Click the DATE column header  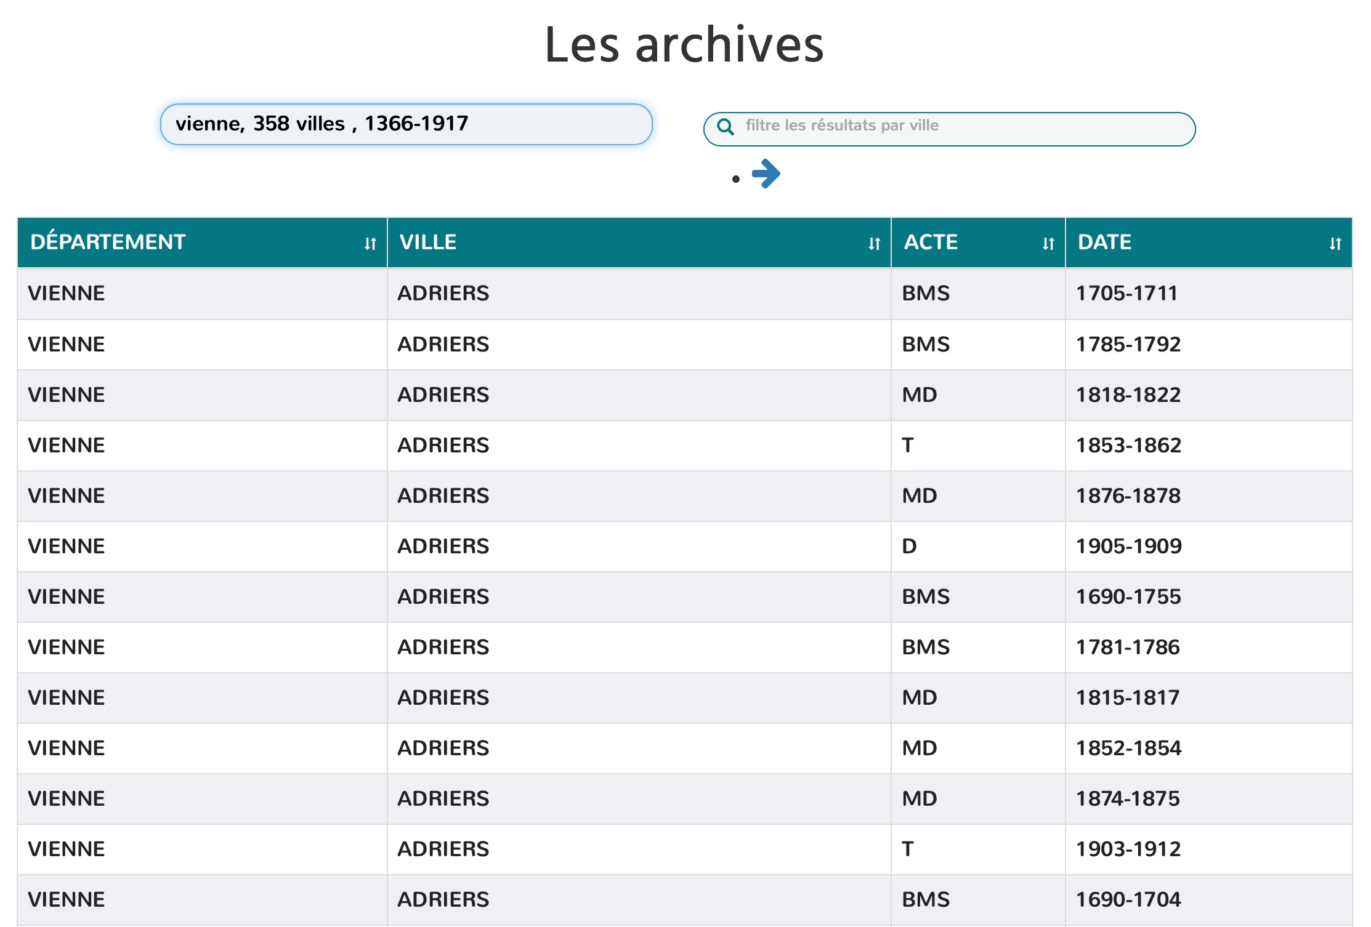point(1209,243)
